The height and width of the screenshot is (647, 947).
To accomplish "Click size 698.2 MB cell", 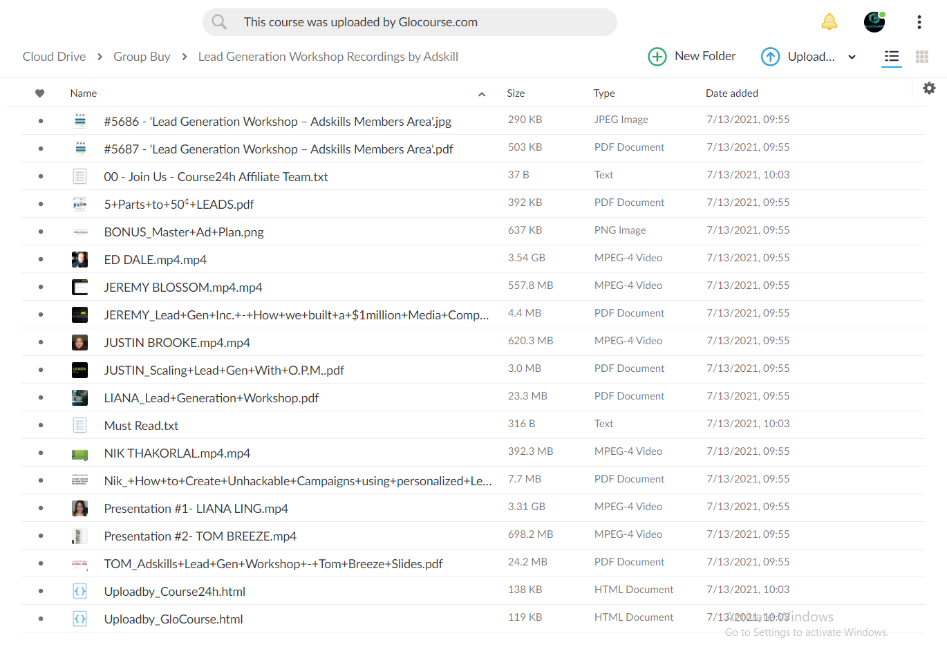I will (531, 534).
